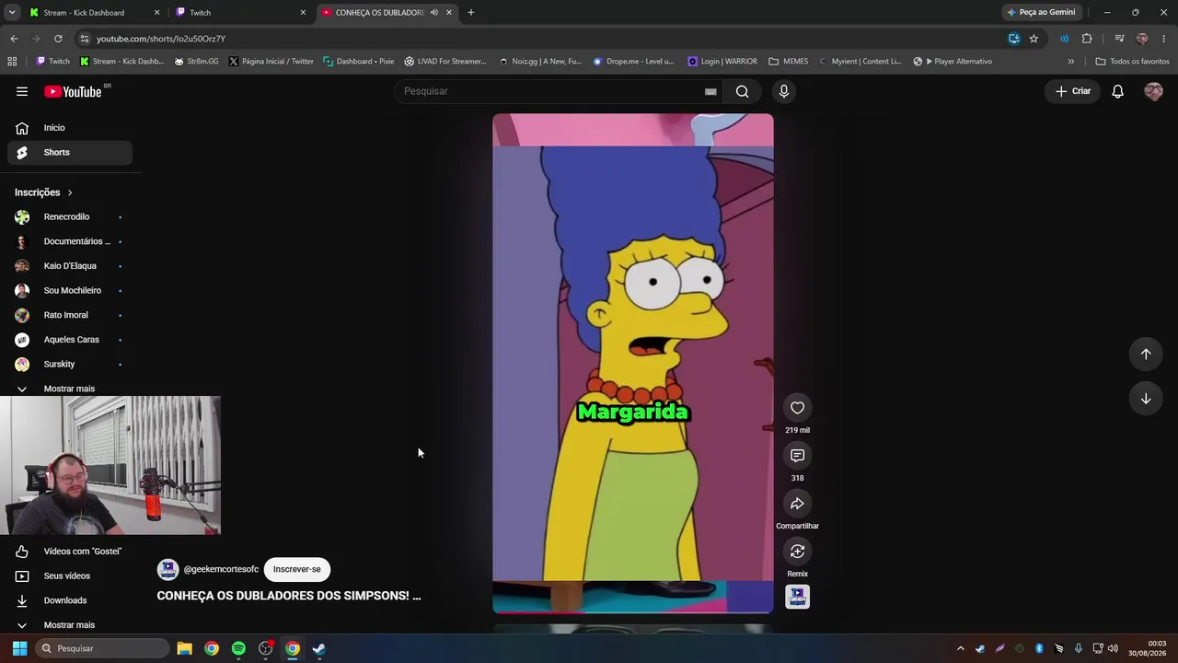Go back to the previous page
The width and height of the screenshot is (1178, 663).
[14, 39]
